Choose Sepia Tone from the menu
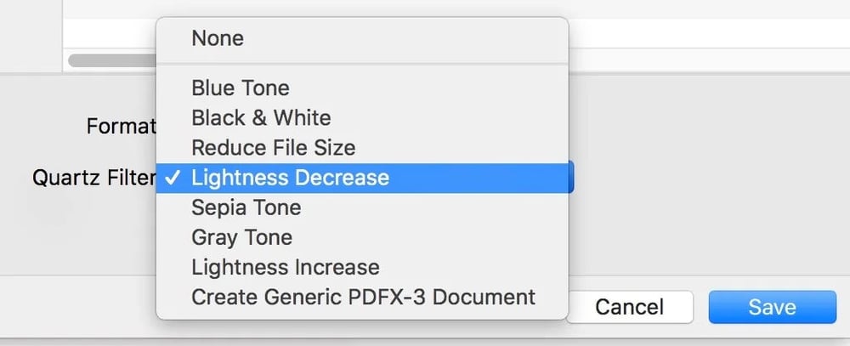The image size is (850, 346). [246, 207]
